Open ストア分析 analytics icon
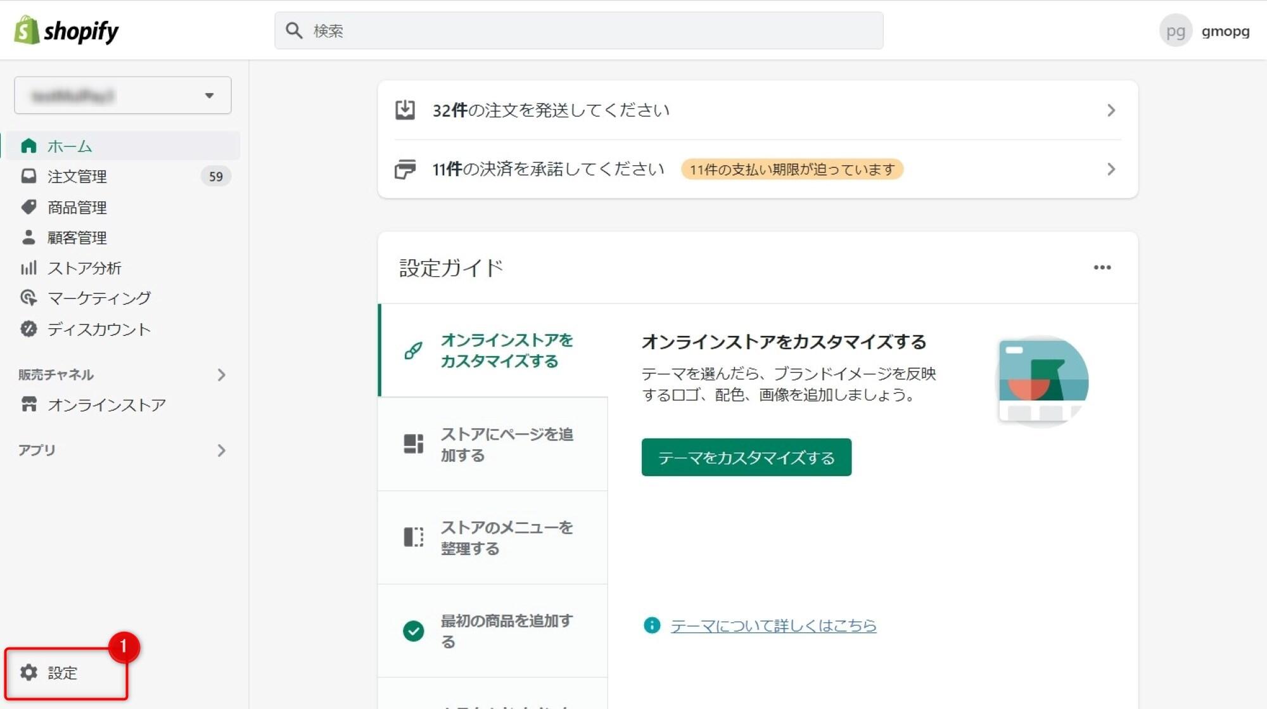This screenshot has height=709, width=1267. [x=29, y=268]
